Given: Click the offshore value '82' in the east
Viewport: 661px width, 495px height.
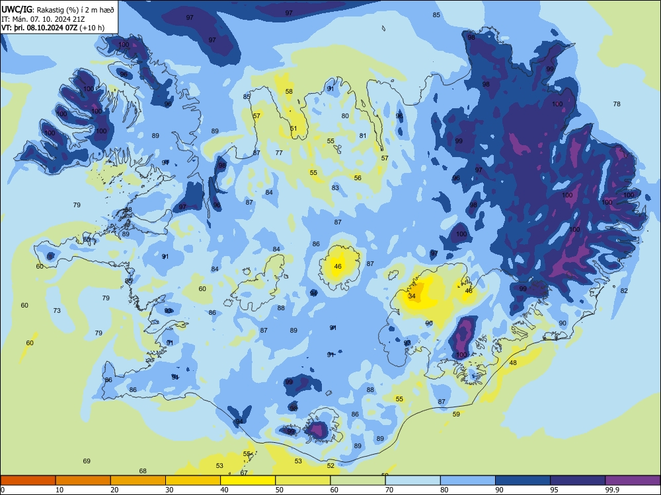Looking at the screenshot, I should pos(624,290).
